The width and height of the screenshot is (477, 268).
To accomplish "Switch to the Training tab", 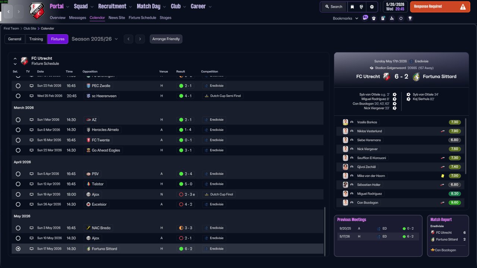I will [36, 39].
